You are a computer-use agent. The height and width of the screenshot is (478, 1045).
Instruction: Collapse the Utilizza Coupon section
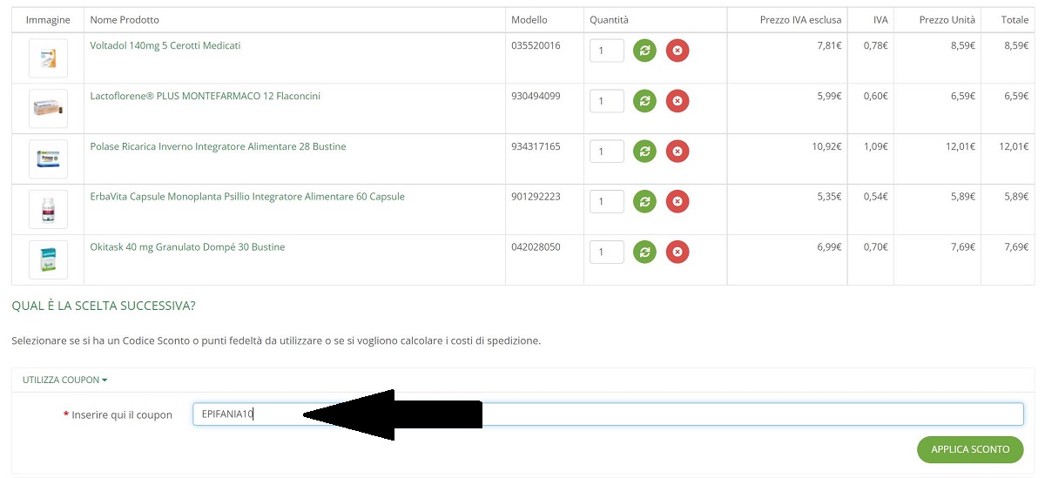(65, 380)
